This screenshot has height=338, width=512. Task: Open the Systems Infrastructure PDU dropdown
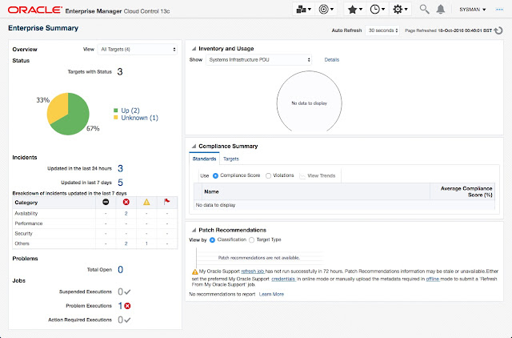258,60
